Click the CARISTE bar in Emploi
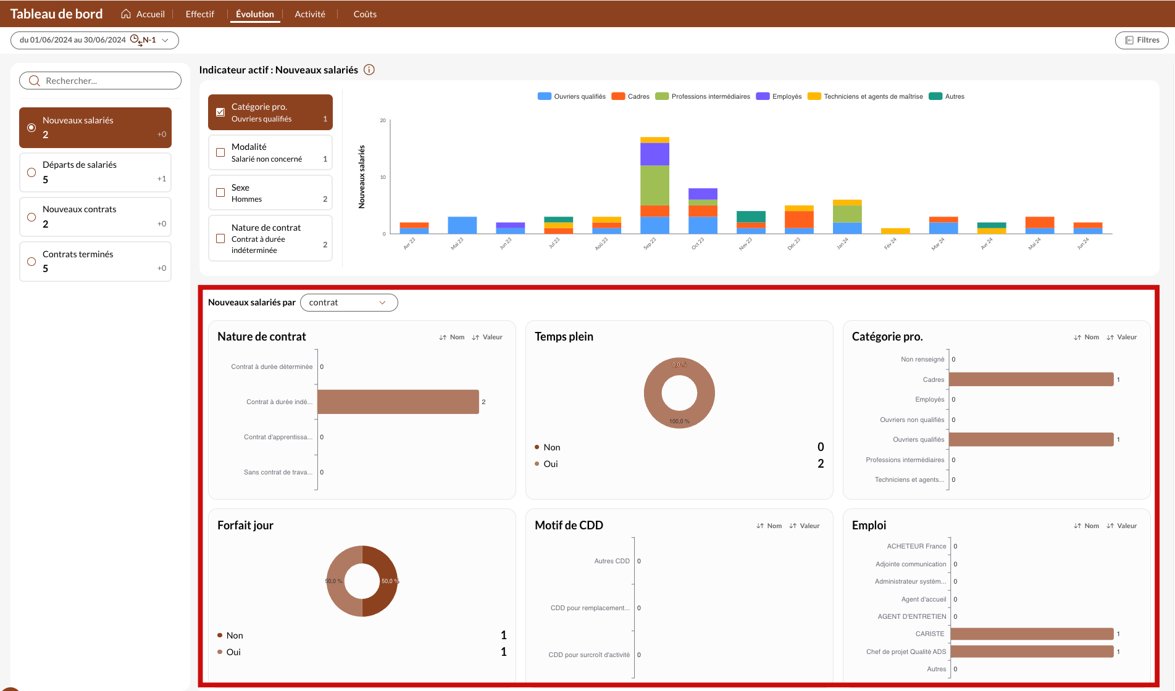Screen dimensions: 1175x691 (x=1032, y=634)
